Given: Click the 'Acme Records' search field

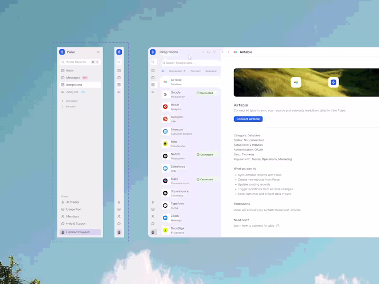Looking at the screenshot, I should (80, 62).
